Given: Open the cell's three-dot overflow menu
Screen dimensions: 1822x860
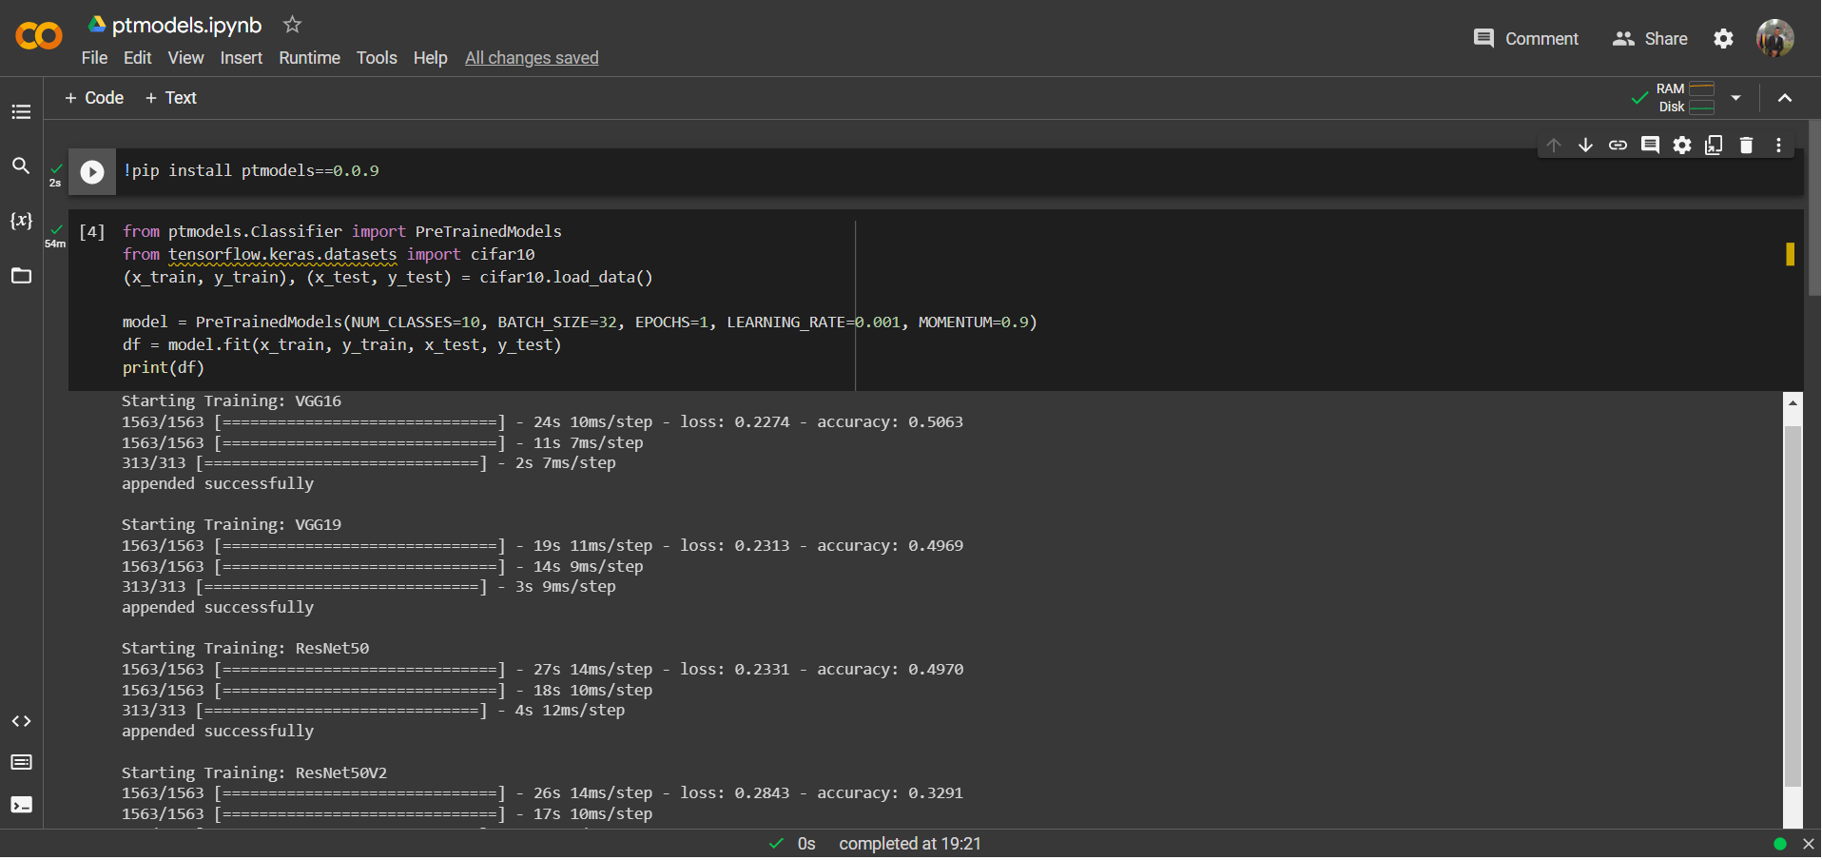Looking at the screenshot, I should [x=1778, y=145].
